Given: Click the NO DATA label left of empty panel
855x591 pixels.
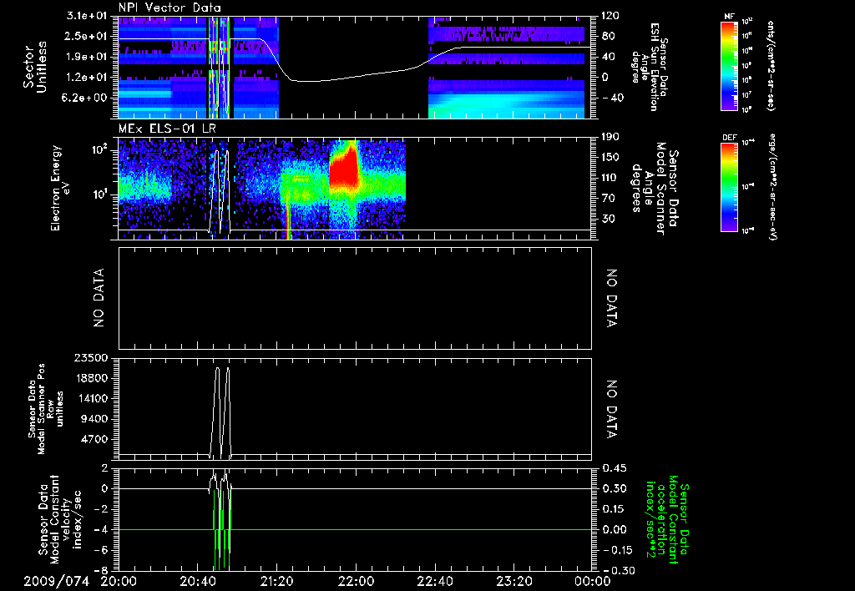Looking at the screenshot, I should [x=99, y=298].
